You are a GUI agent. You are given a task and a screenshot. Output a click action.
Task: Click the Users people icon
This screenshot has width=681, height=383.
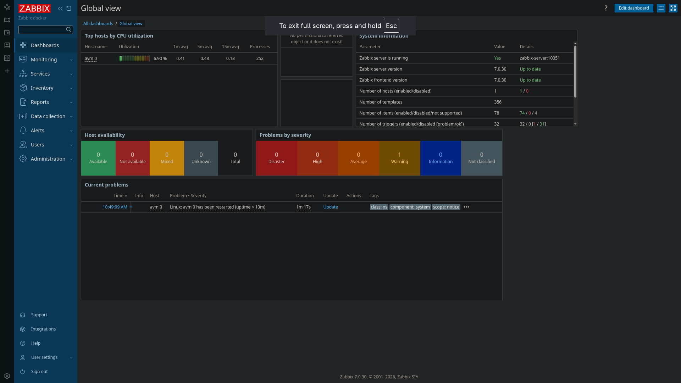(23, 145)
